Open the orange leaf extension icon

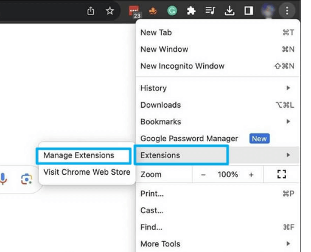(x=153, y=11)
